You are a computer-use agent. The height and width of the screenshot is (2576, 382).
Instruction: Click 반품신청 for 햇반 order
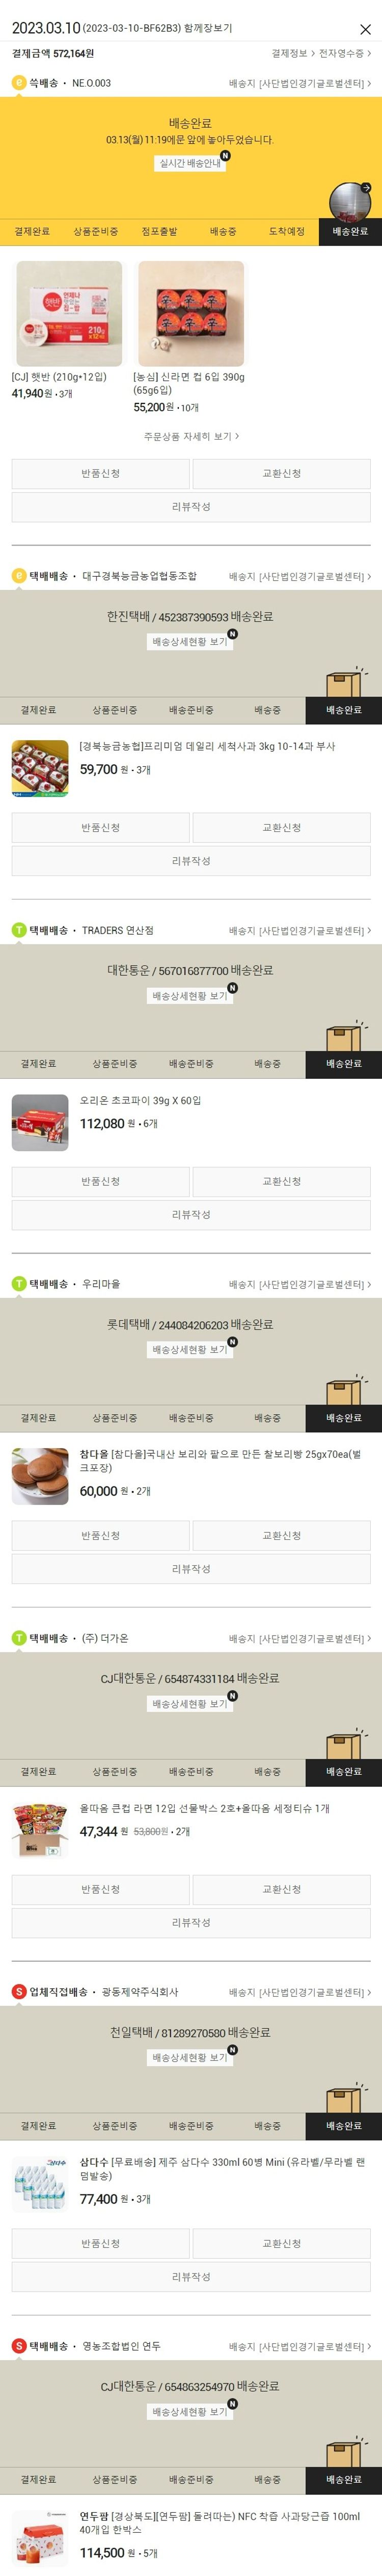101,474
